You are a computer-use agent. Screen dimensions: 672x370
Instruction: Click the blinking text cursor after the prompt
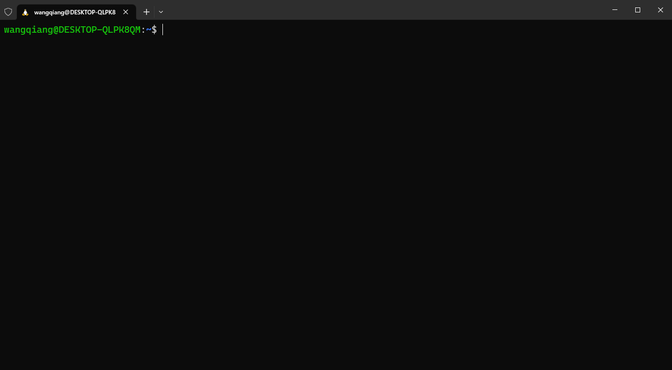162,30
